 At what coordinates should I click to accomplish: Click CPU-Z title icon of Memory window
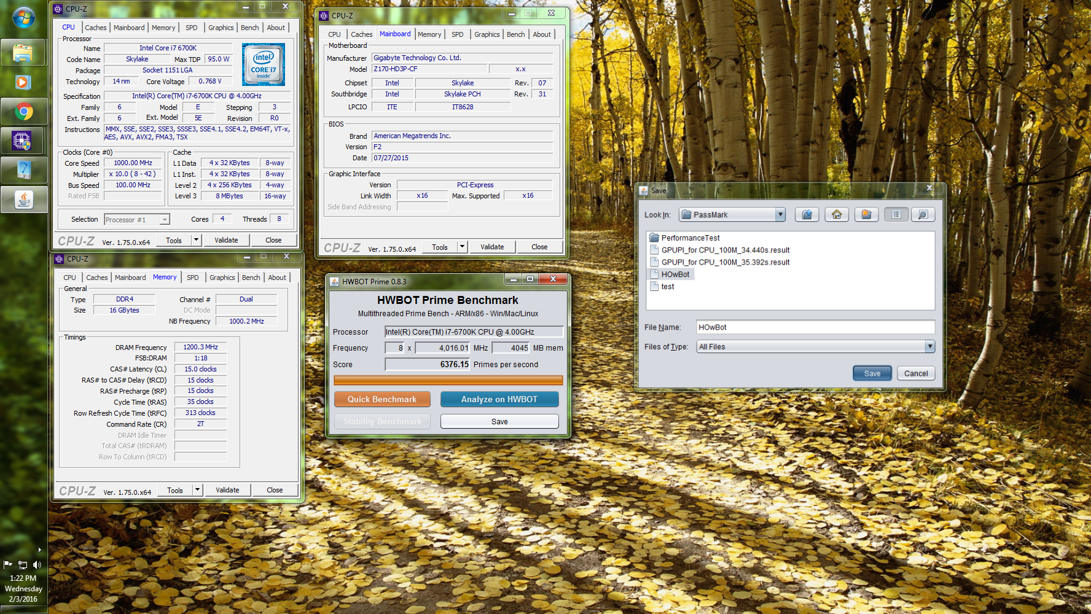tap(59, 259)
